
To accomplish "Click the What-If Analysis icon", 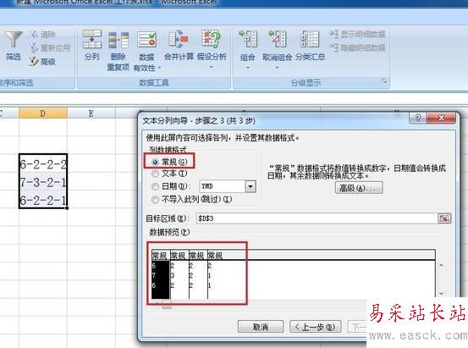I will pyautogui.click(x=212, y=38).
